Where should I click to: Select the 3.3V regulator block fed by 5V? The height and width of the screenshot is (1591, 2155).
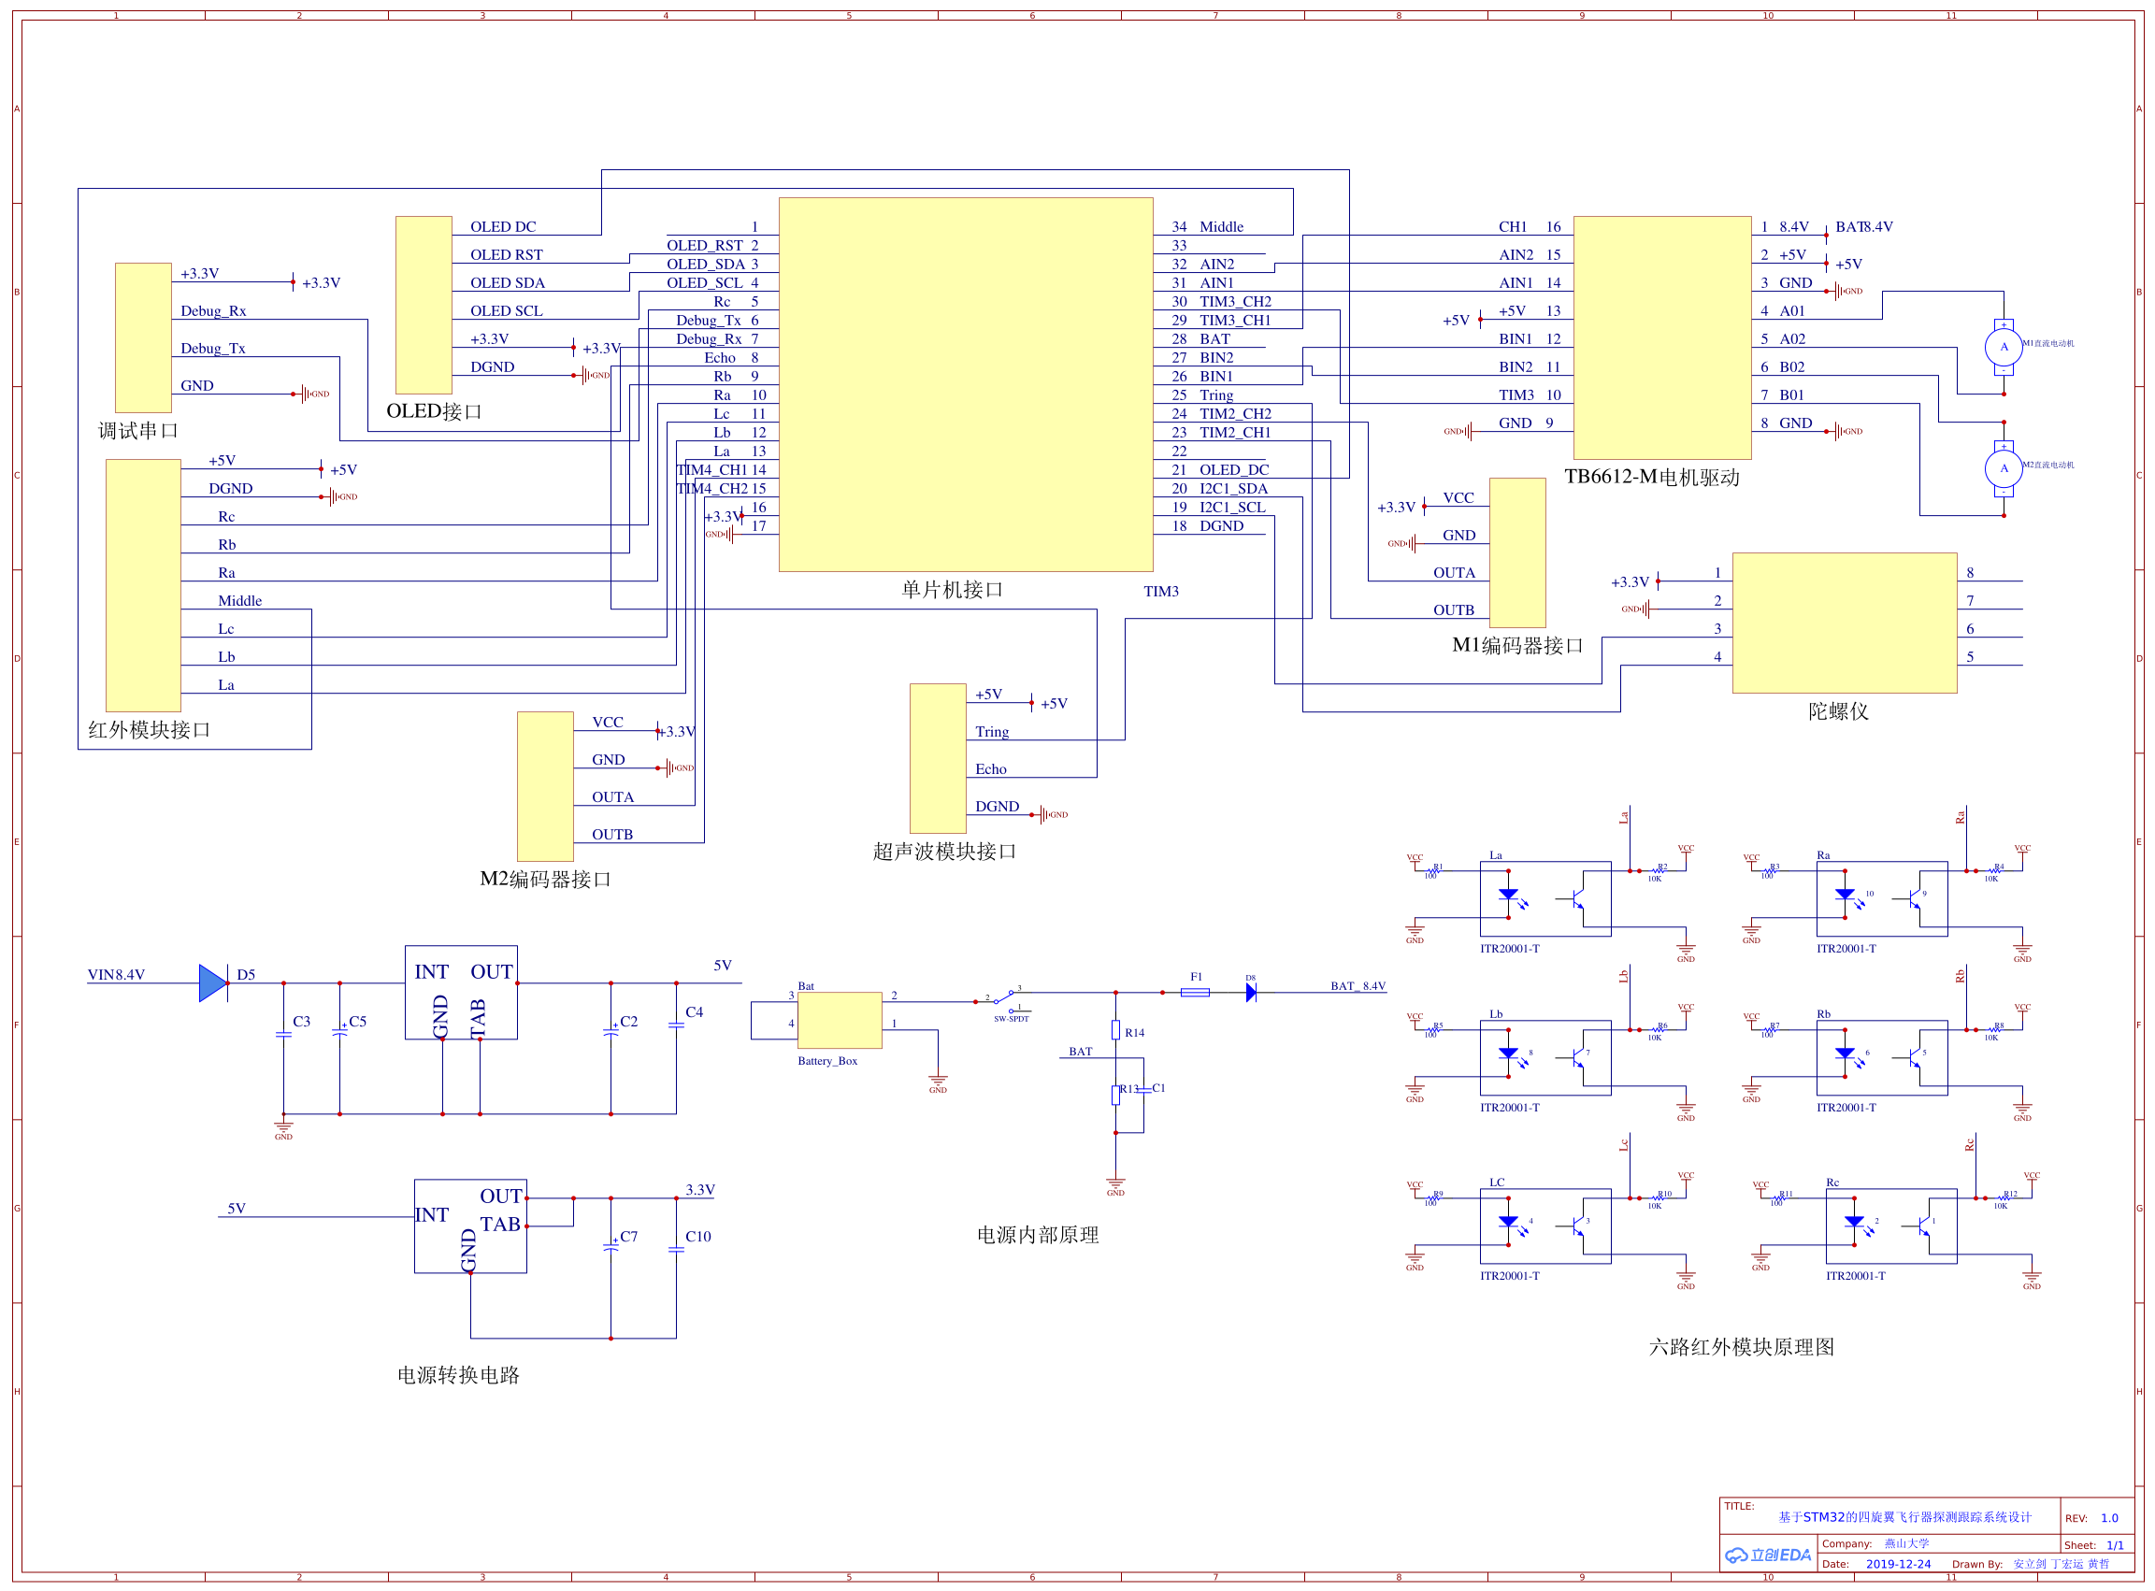(x=470, y=1226)
